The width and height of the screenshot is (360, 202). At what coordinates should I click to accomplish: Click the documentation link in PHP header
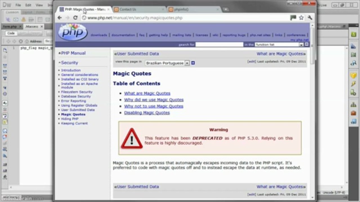(x=123, y=35)
